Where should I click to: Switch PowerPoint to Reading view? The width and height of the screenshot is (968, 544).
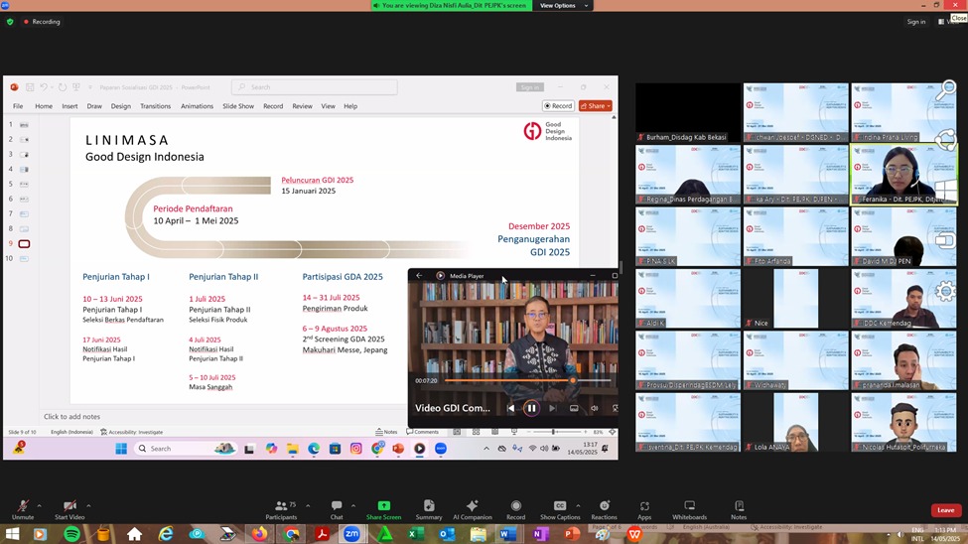(495, 432)
